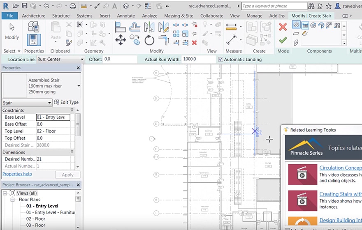This screenshot has width=362, height=230.
Task: Select the Array tool grid icon
Action: pos(176,34)
